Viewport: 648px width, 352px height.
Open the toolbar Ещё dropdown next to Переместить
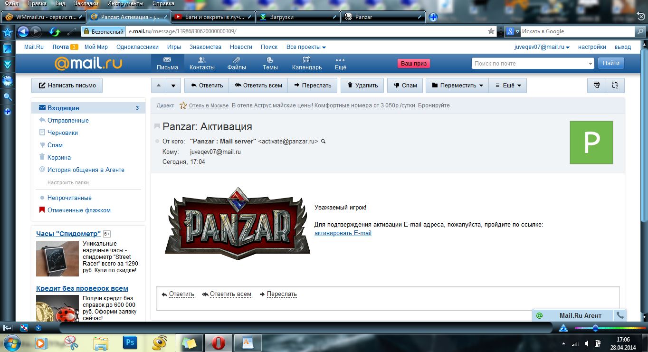(x=508, y=86)
